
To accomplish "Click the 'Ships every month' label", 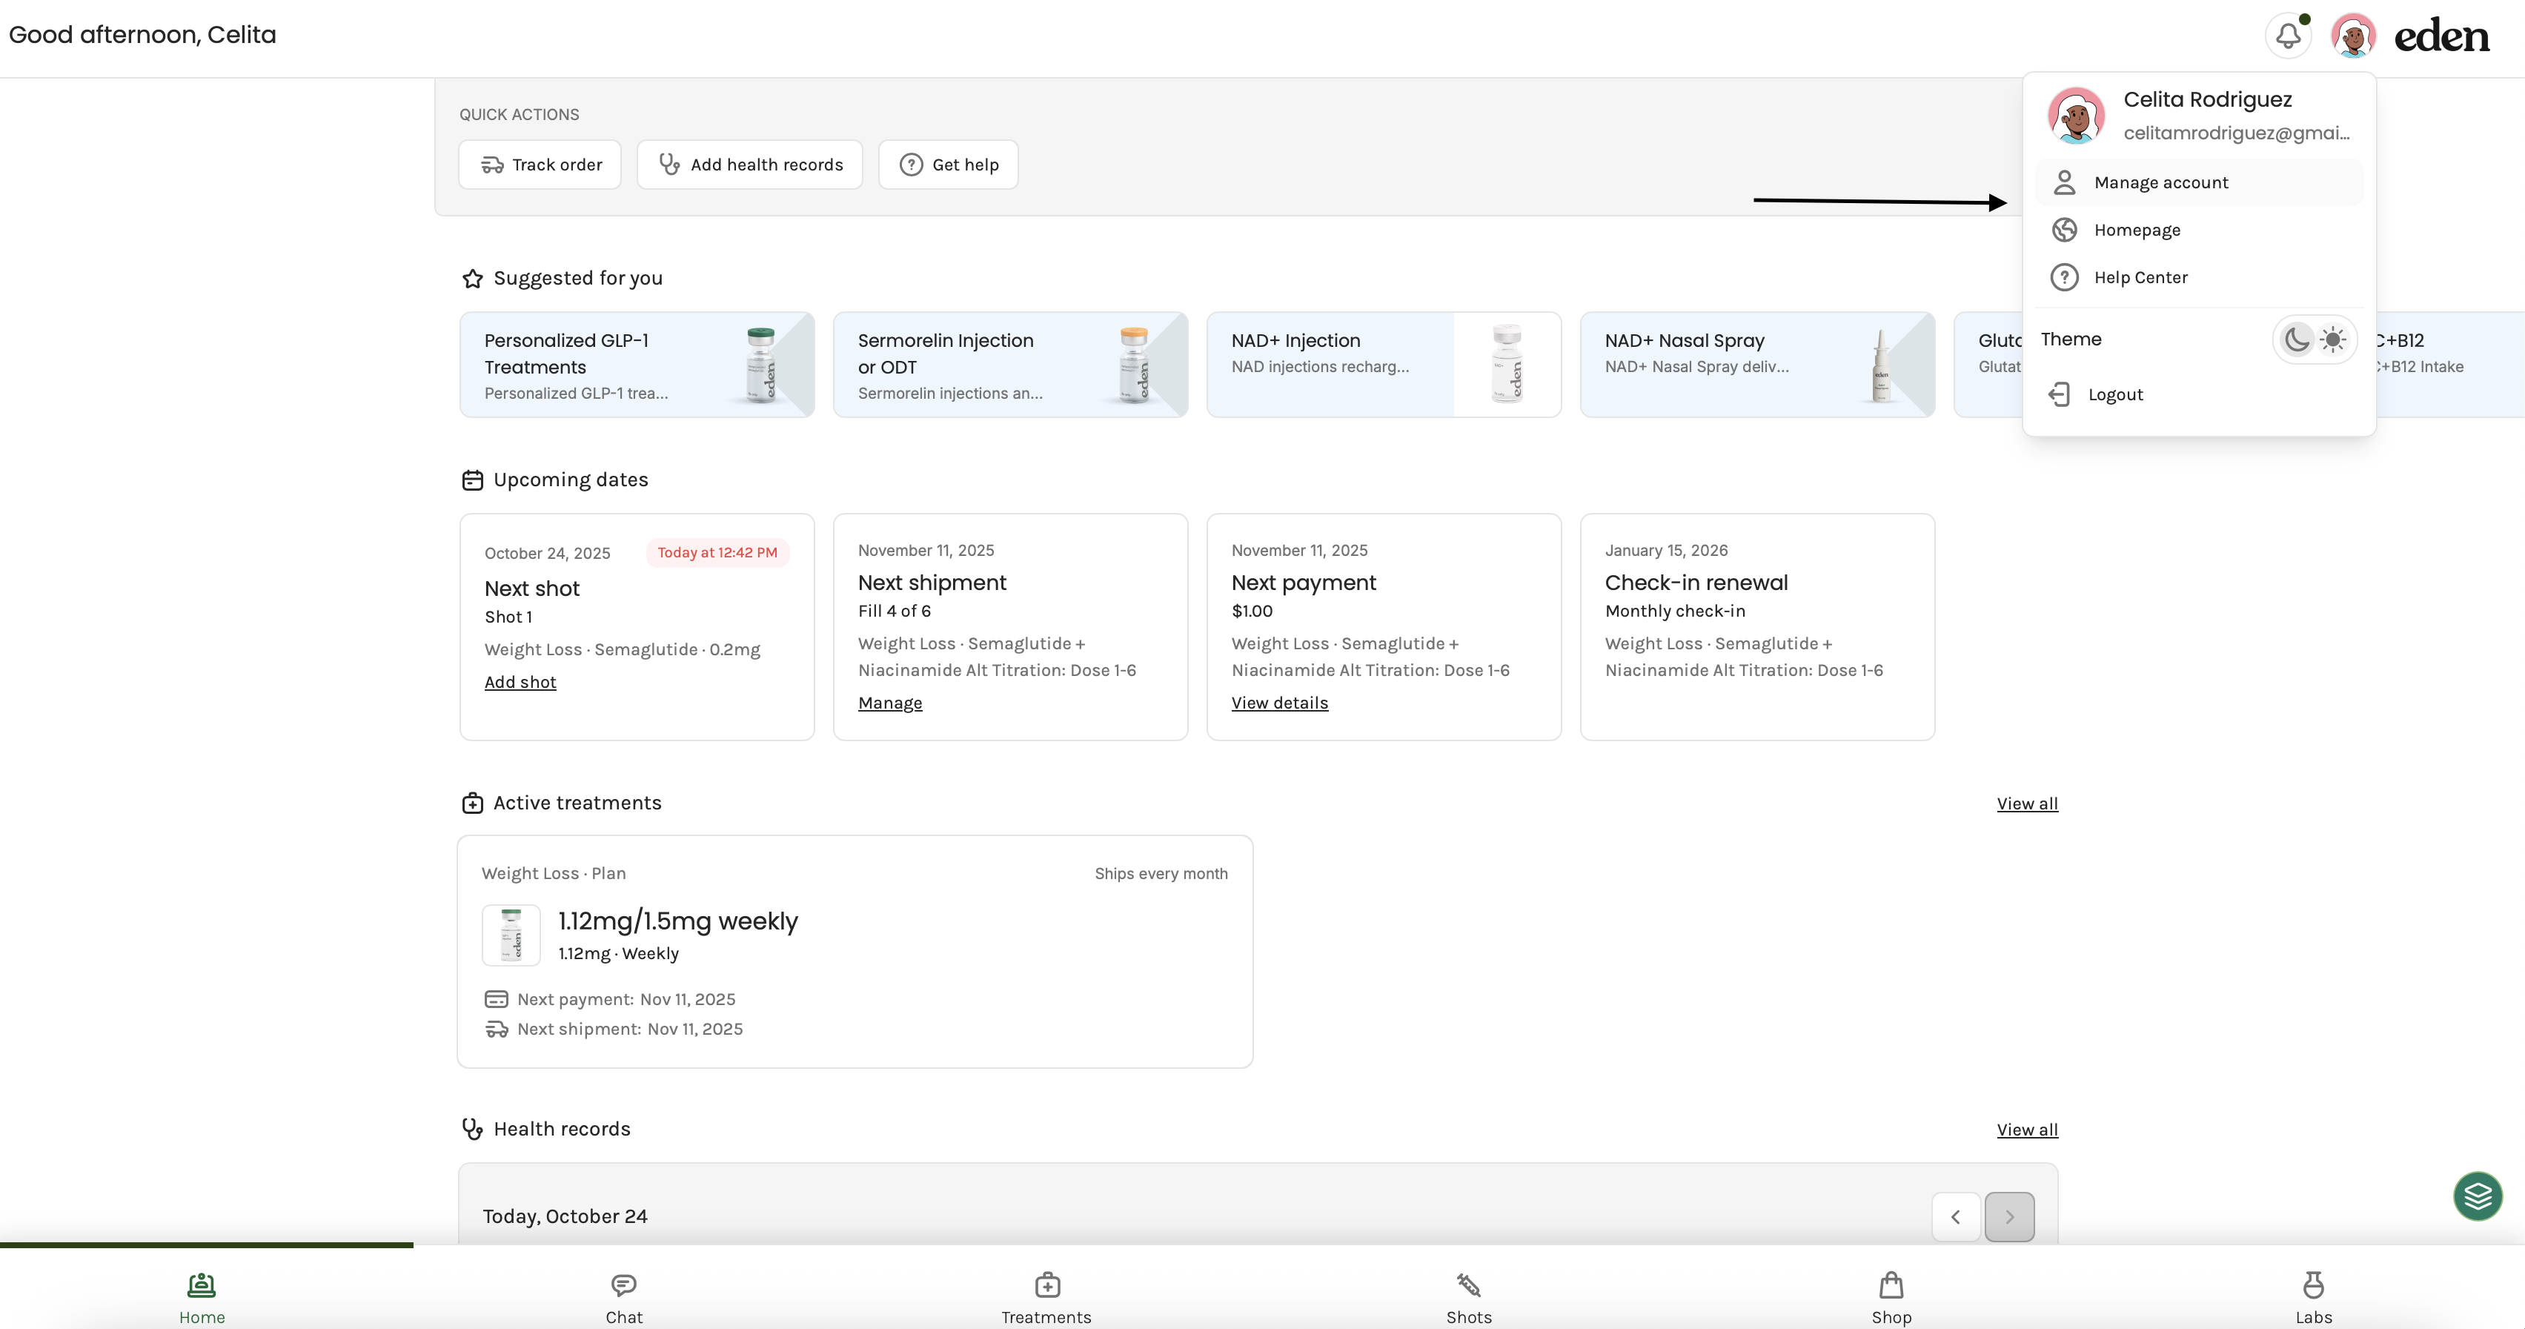I will pyautogui.click(x=1161, y=873).
